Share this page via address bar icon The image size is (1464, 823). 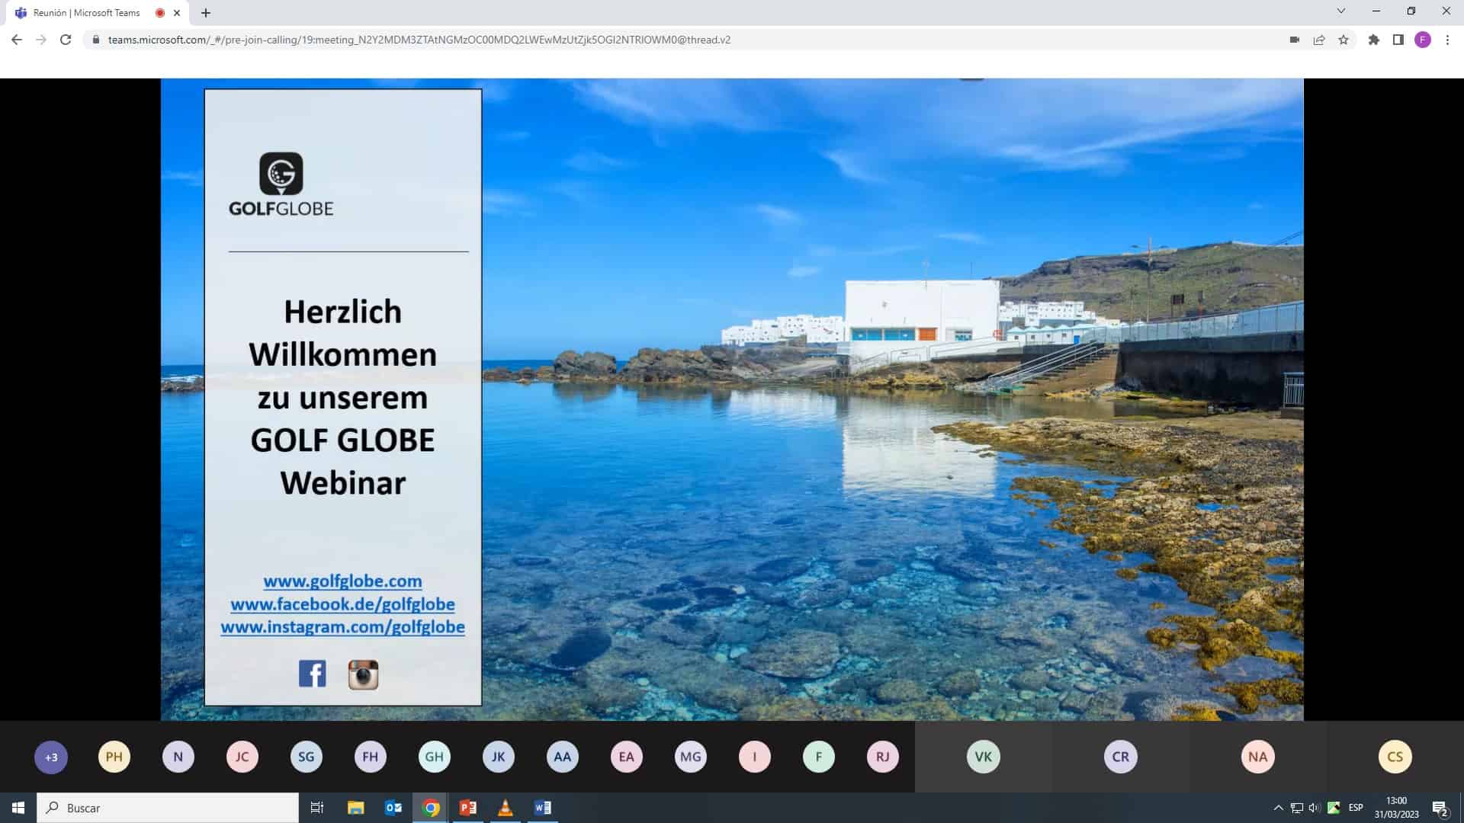pos(1318,40)
